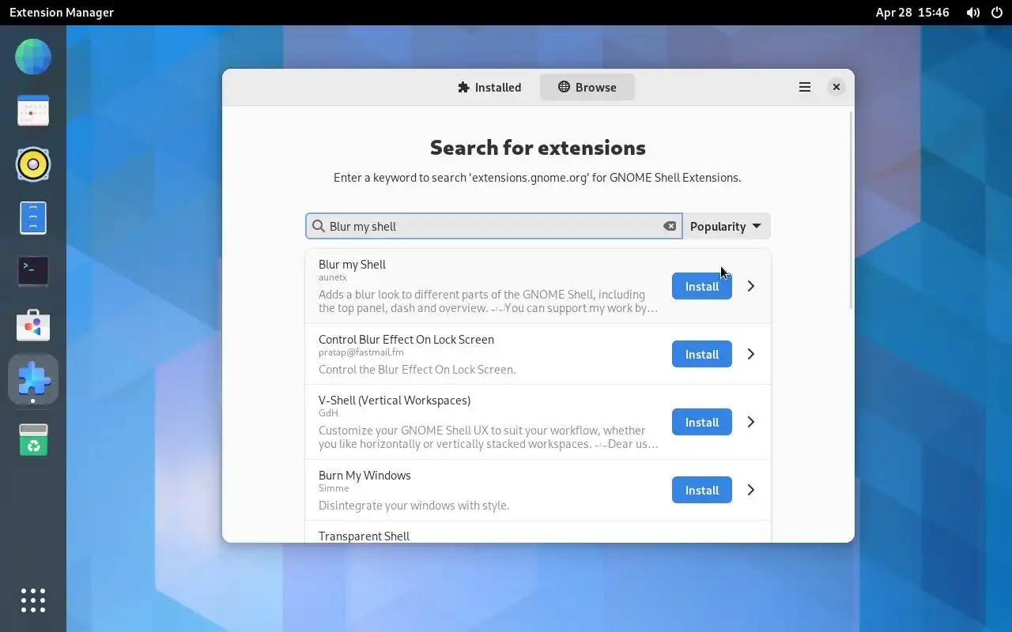
Task: Click the author name Simme
Action: coord(334,488)
